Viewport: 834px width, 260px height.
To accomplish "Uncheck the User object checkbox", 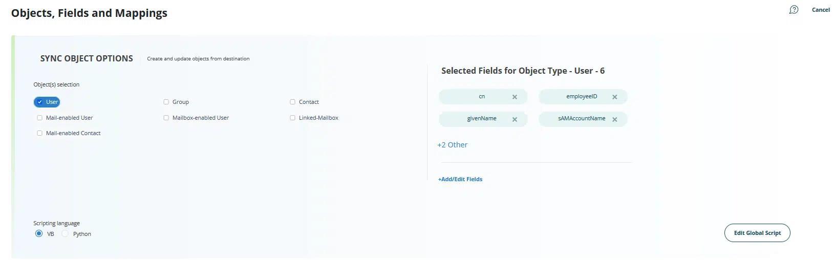I will click(40, 102).
